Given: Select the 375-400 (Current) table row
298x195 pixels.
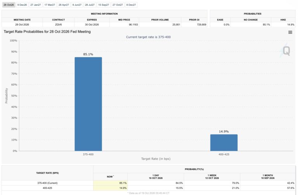Looking at the screenshot, I should click(x=149, y=183).
